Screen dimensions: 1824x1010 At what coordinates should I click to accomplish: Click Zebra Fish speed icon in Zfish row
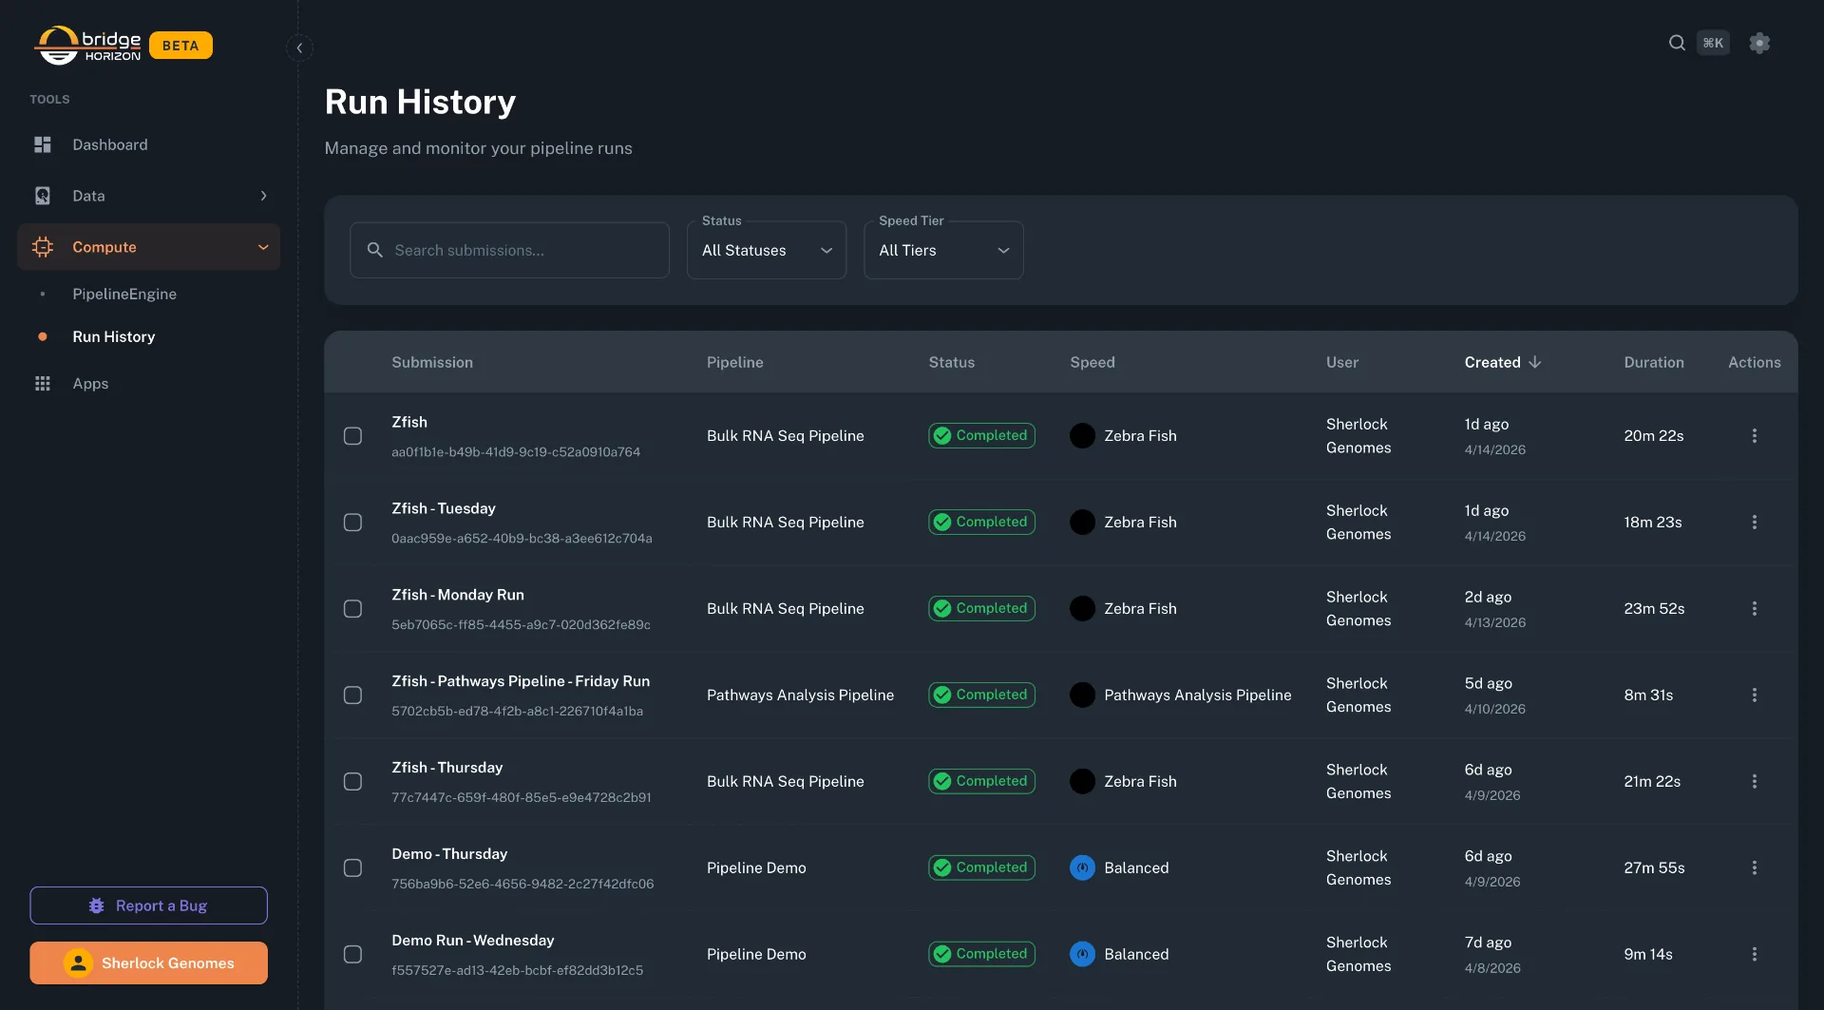(1082, 435)
